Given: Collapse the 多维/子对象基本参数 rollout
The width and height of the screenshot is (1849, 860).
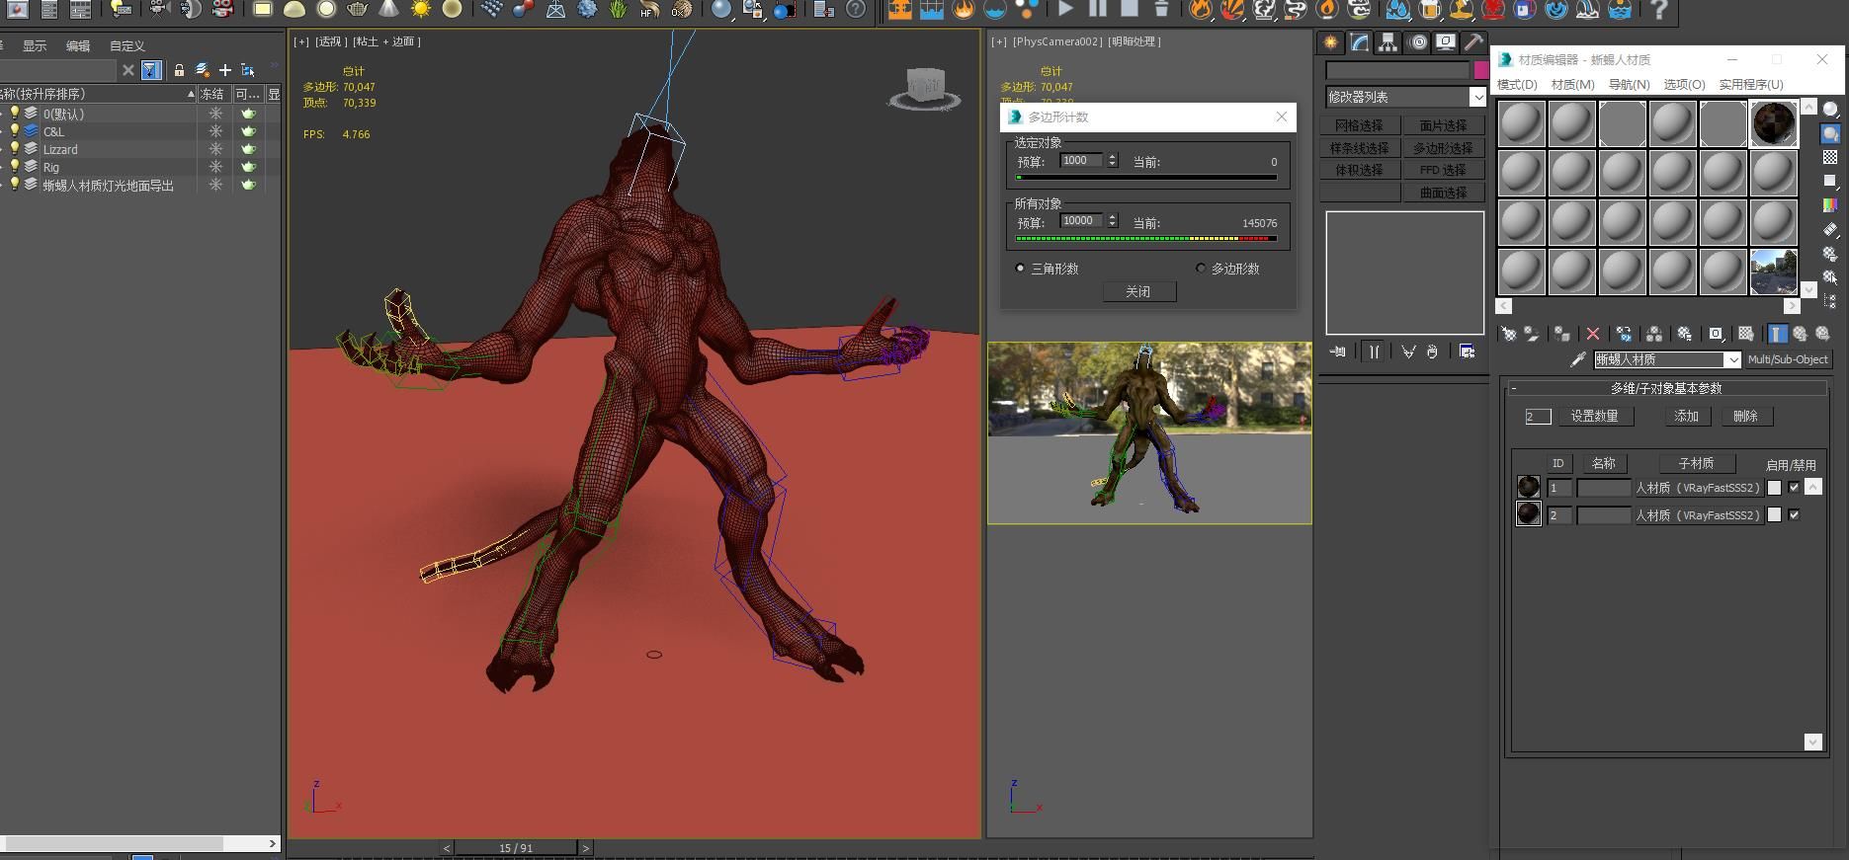Looking at the screenshot, I should pos(1514,388).
